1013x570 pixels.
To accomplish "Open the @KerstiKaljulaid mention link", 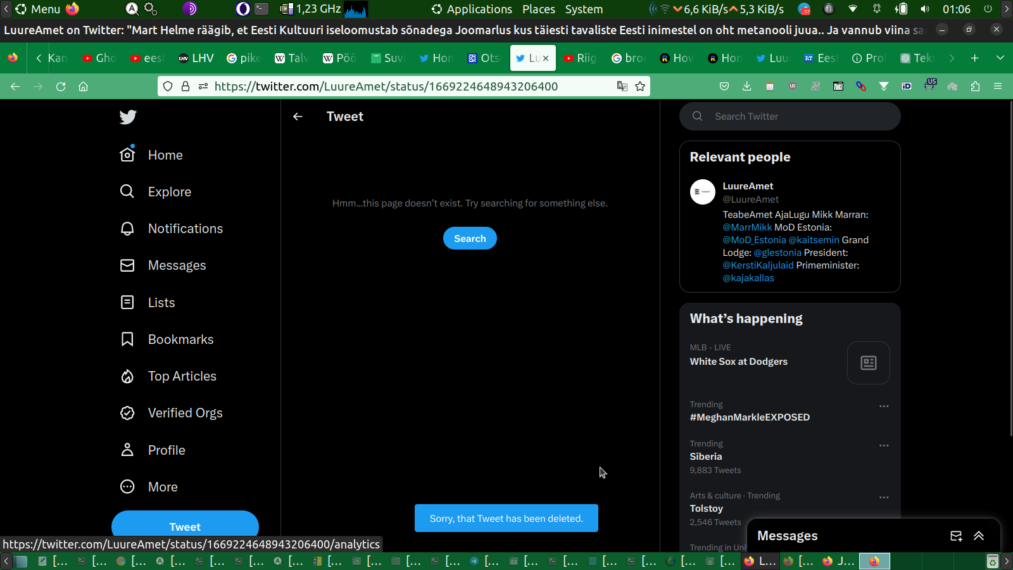I will [x=758, y=265].
